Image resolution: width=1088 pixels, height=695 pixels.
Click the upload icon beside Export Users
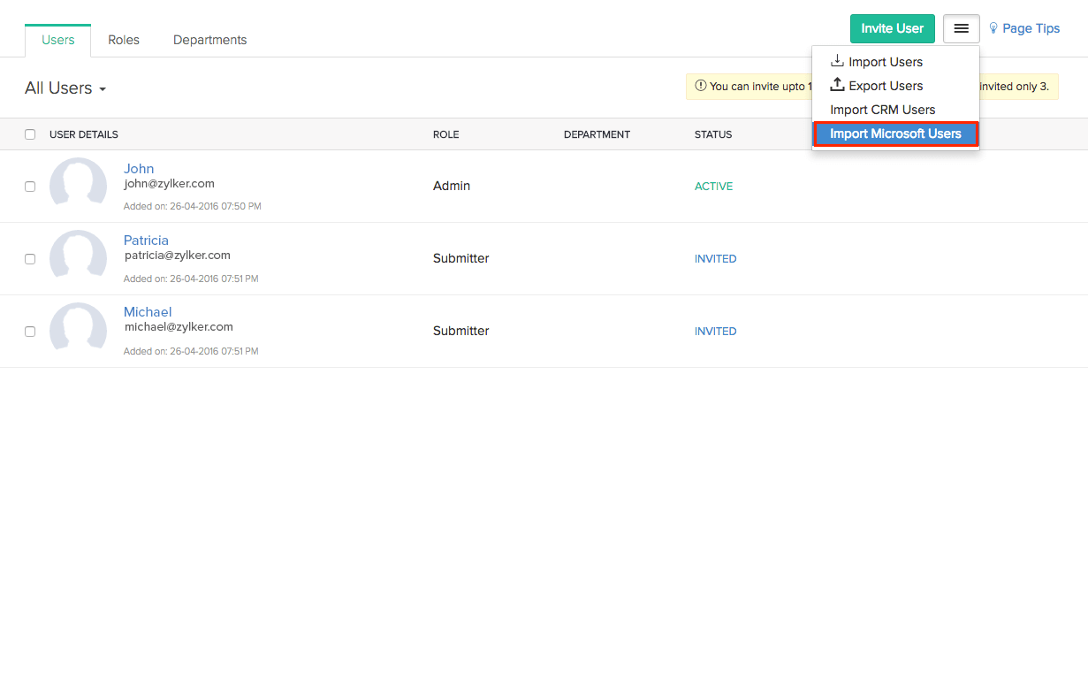pyautogui.click(x=836, y=85)
